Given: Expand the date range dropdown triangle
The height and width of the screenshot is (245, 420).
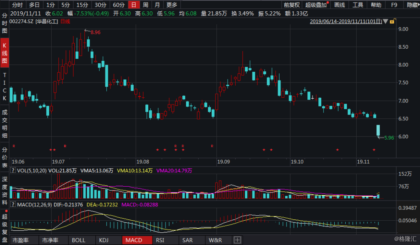Looking at the screenshot, I should point(386,21).
